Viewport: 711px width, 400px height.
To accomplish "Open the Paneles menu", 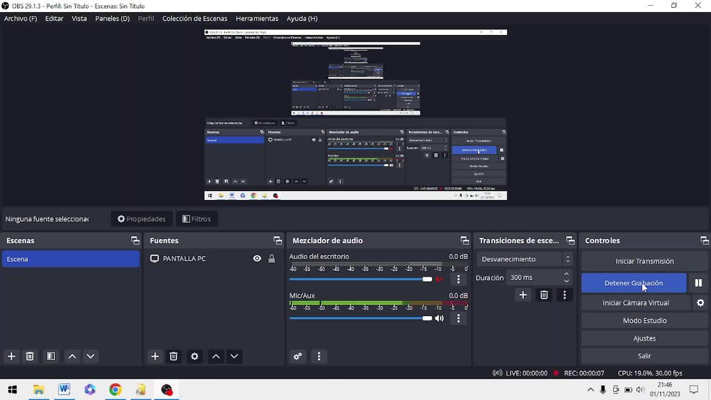I will click(x=112, y=18).
